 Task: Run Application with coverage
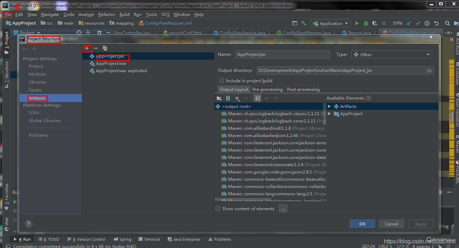(375, 23)
